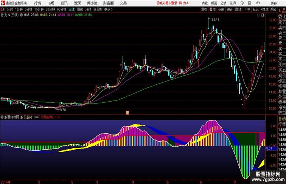Open the 交易 menu
Viewport: 286px width, 184px height.
pyautogui.click(x=123, y=3)
